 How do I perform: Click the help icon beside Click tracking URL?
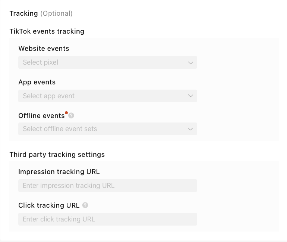[x=85, y=205]
